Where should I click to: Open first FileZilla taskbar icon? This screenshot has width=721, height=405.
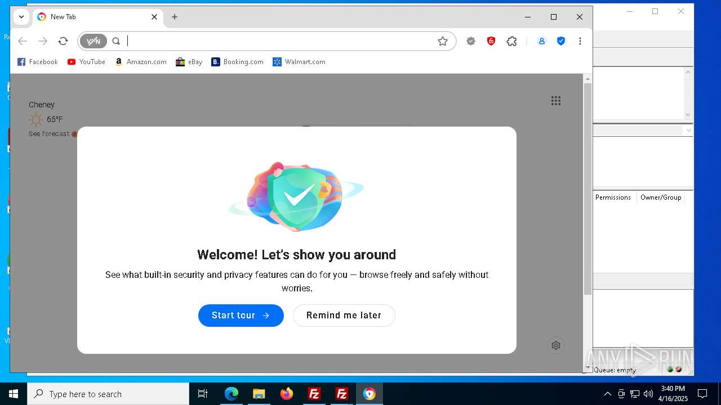click(x=314, y=394)
